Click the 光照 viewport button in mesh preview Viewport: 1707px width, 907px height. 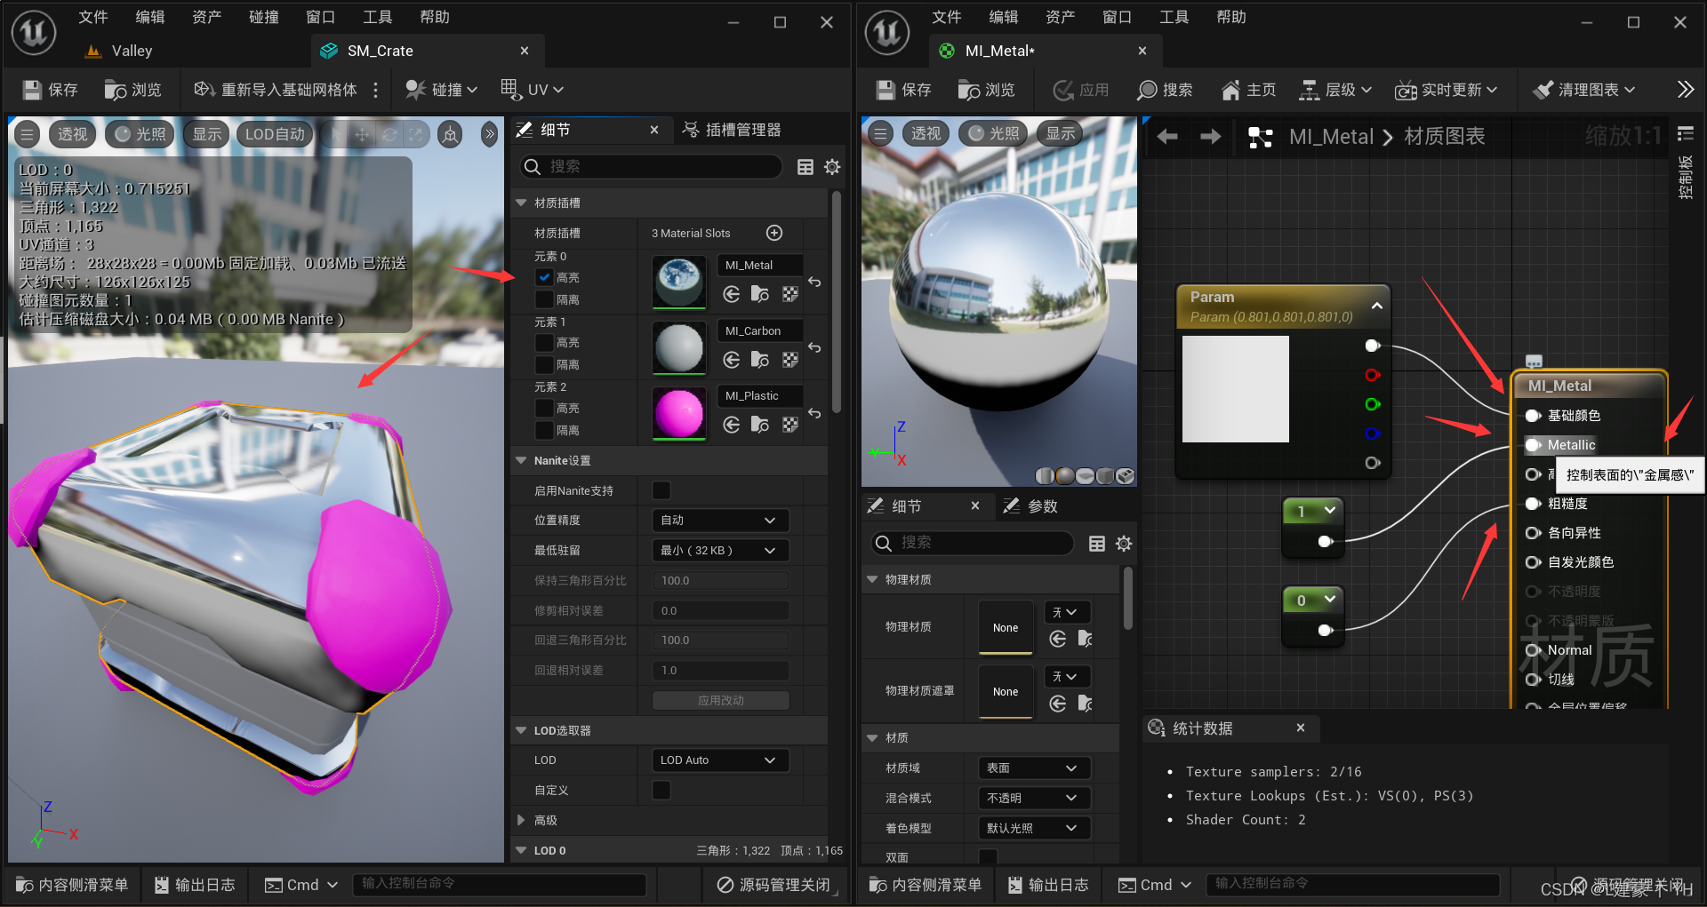(x=140, y=134)
